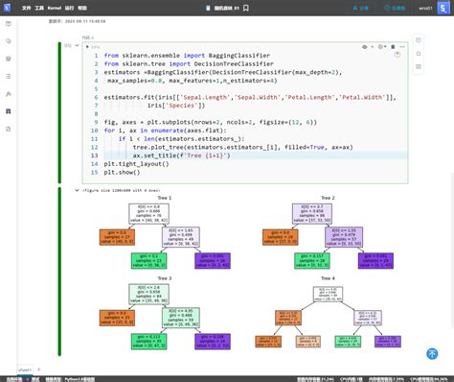
Task: Open the bookmarks icon in left sidebar
Action: [x=9, y=111]
